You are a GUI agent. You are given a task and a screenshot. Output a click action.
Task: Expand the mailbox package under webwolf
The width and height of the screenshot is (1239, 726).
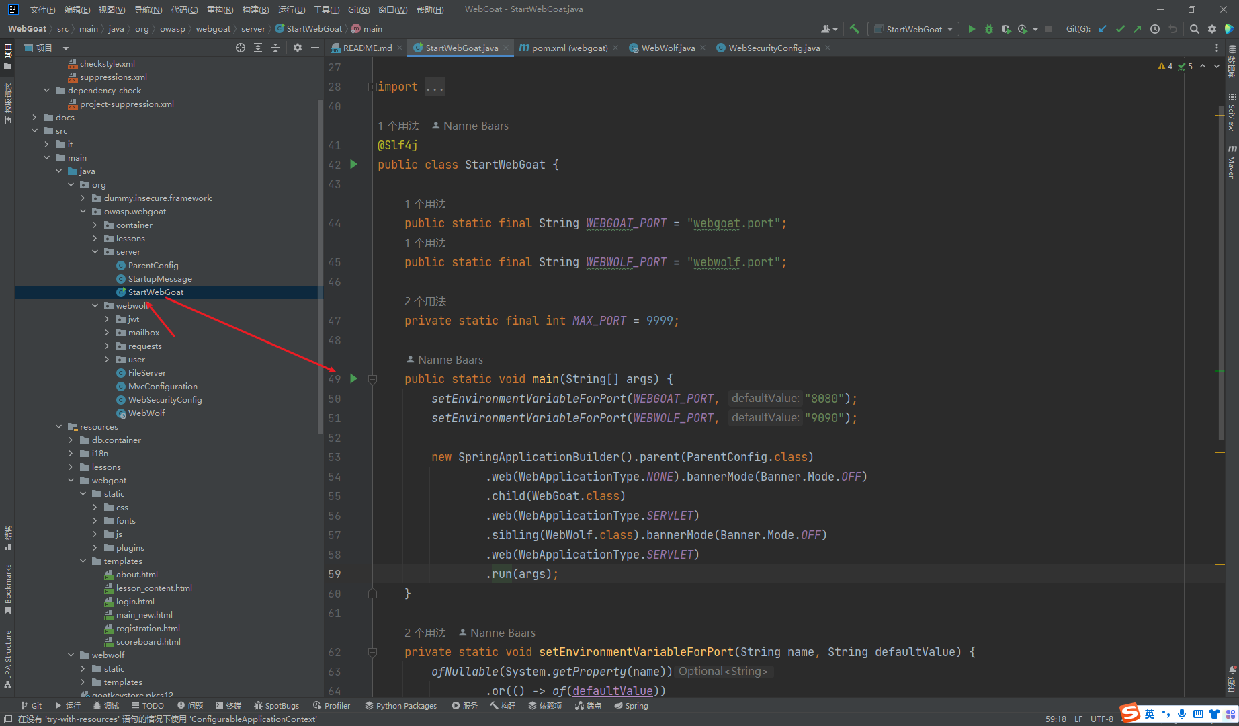coord(107,333)
